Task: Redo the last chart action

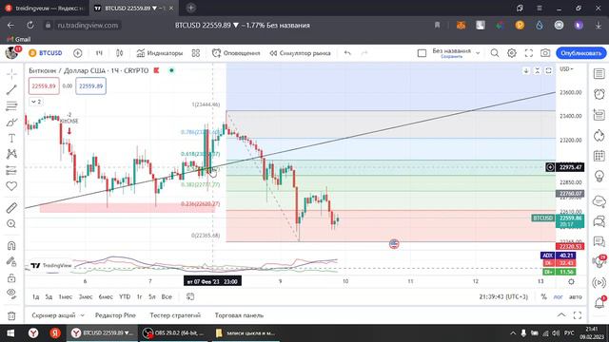Action: point(364,53)
